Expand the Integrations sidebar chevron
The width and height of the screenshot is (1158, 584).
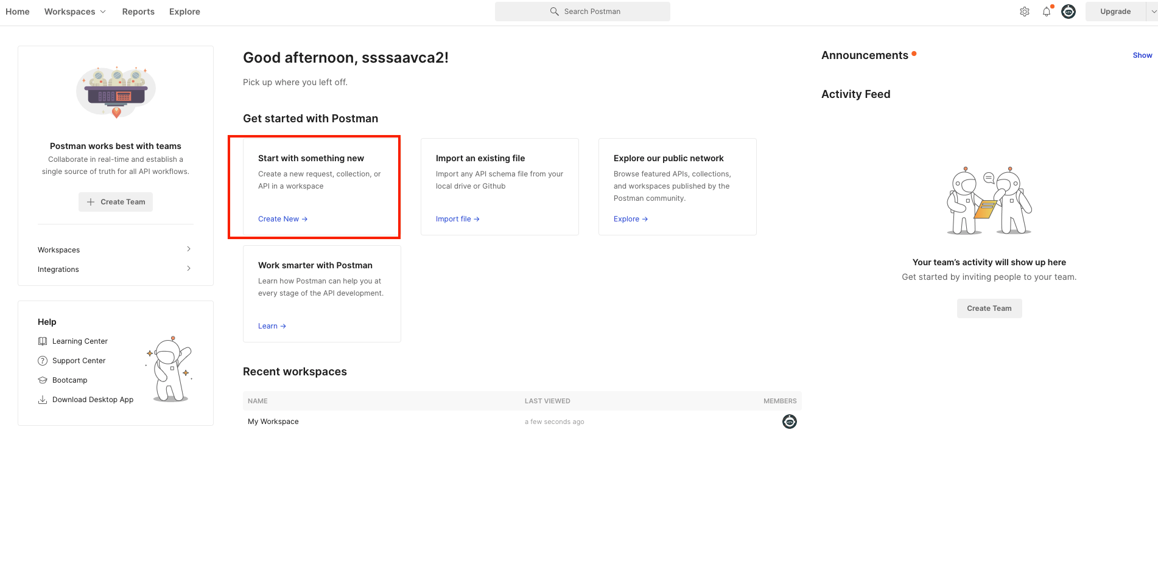click(x=189, y=268)
